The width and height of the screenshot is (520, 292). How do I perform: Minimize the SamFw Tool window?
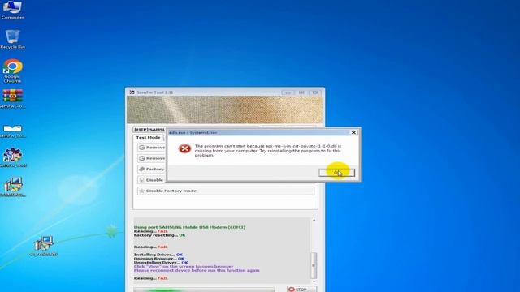tap(288, 92)
